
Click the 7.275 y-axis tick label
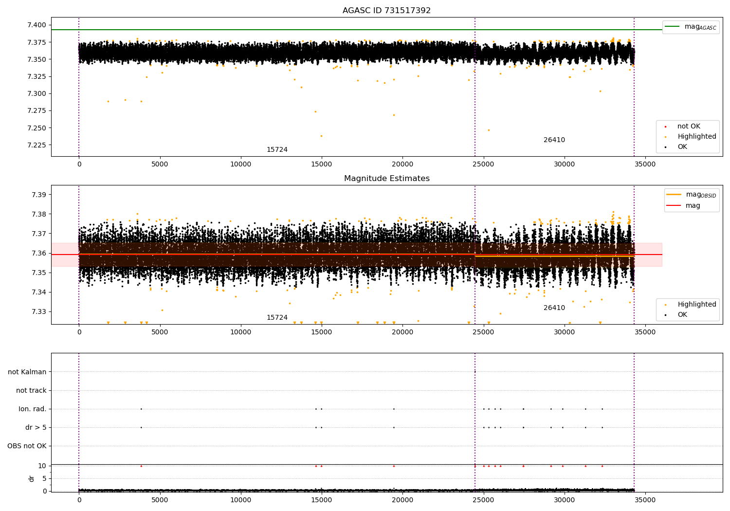[x=37, y=110]
